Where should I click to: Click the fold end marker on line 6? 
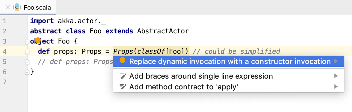coord(27,72)
